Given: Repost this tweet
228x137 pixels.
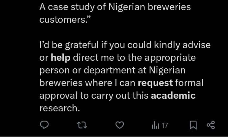Looking at the screenshot, I should tap(82, 126).
